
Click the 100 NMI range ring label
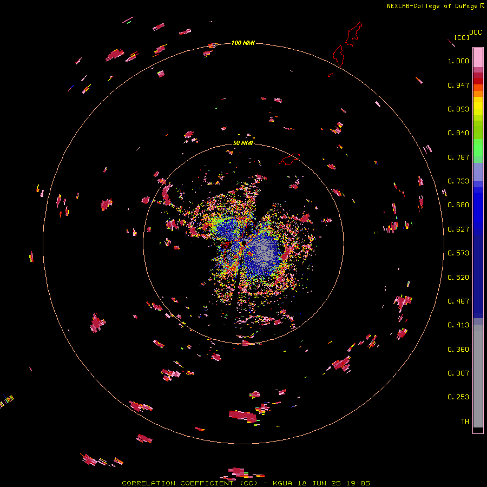click(243, 43)
